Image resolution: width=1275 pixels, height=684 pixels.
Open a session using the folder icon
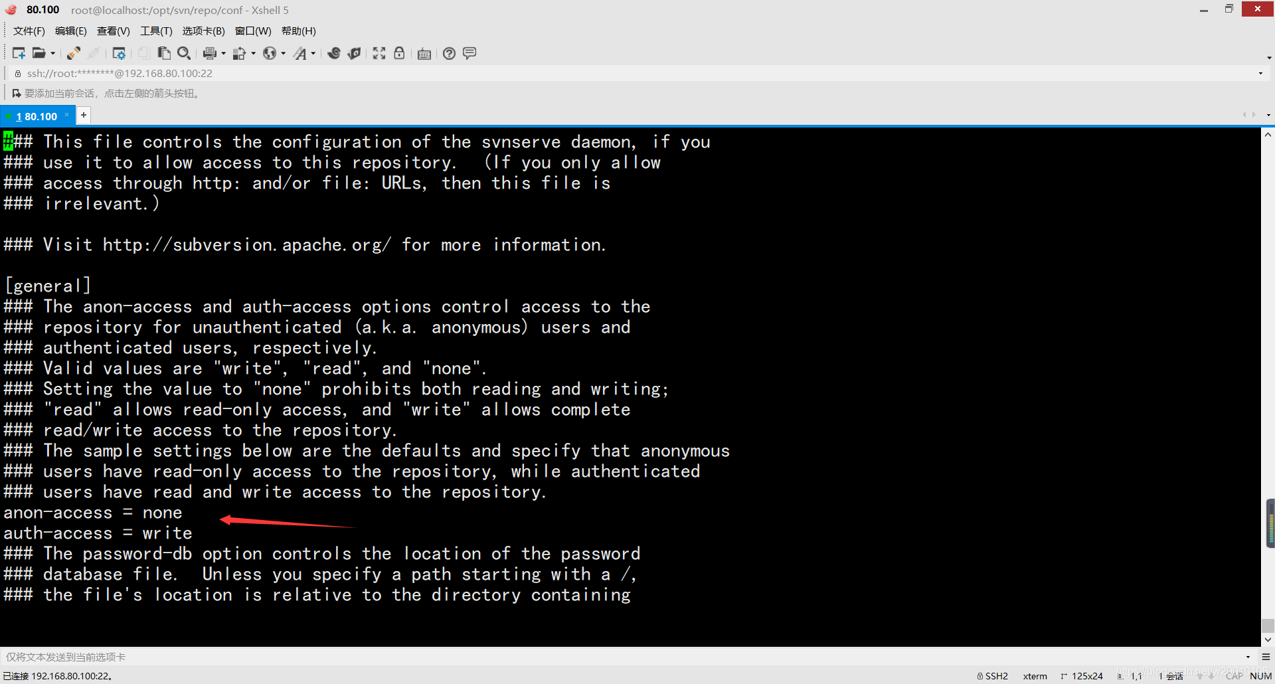39,53
